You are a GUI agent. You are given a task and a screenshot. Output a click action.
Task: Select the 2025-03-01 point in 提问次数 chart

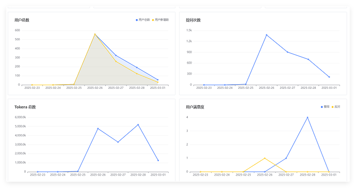[x=329, y=77]
